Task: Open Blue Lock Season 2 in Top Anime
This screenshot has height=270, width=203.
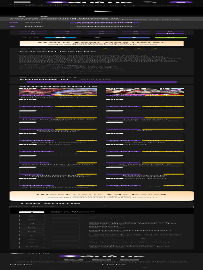Action: [x=130, y=215]
